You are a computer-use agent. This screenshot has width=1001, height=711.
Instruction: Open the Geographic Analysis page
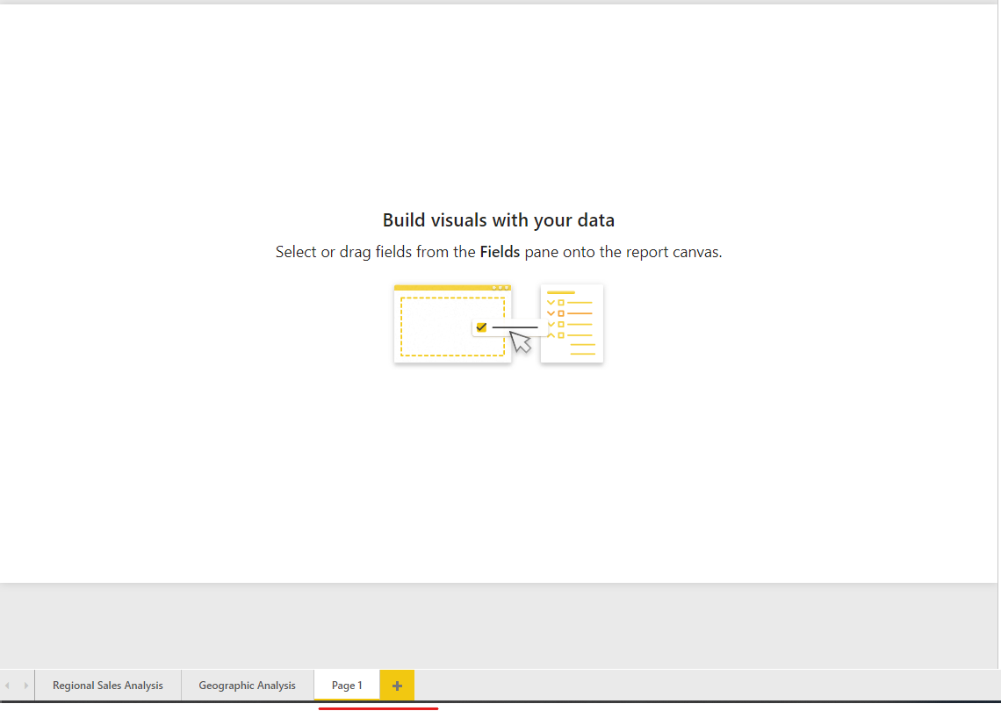click(248, 685)
